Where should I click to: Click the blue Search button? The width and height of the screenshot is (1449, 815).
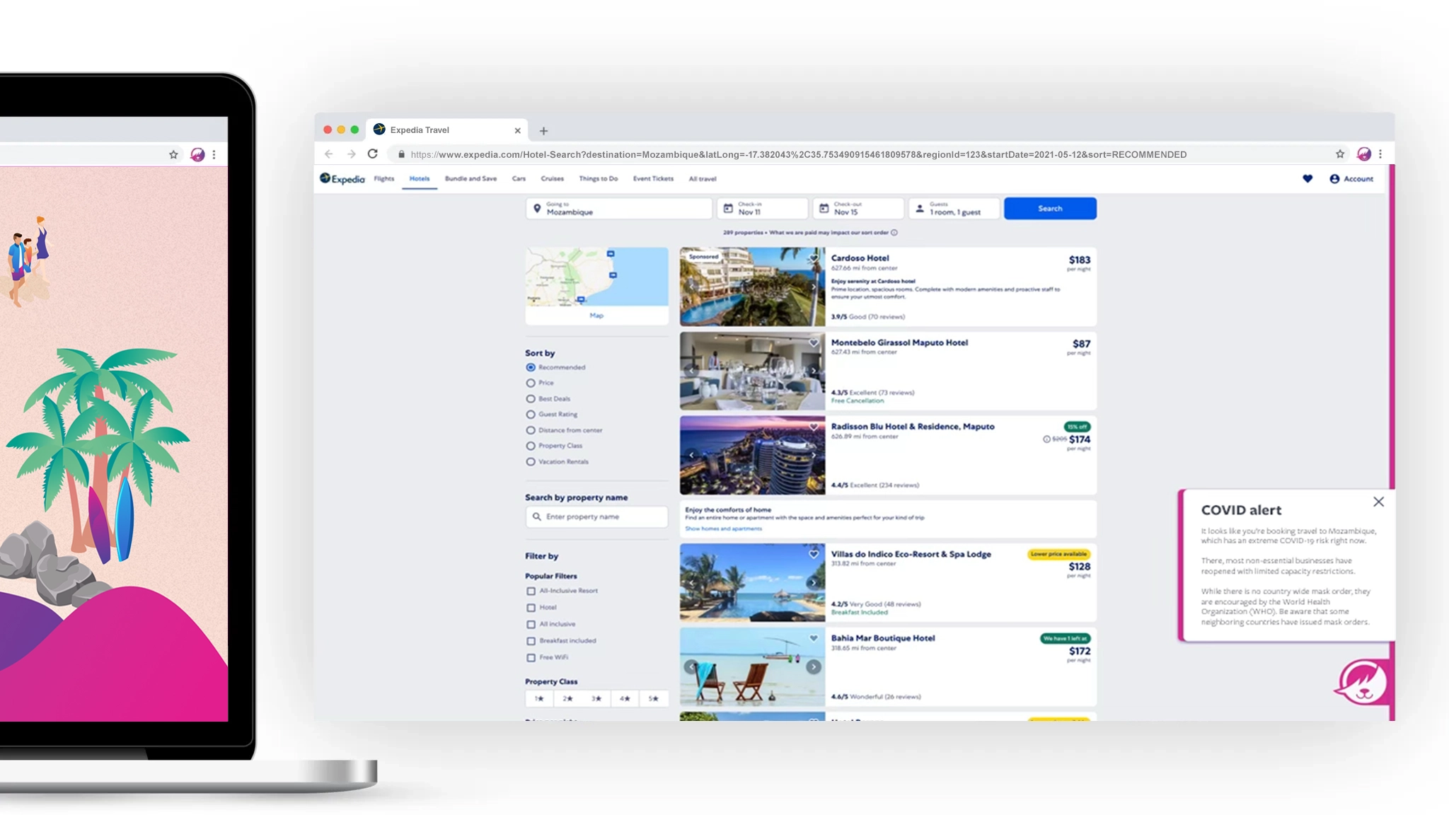point(1050,209)
